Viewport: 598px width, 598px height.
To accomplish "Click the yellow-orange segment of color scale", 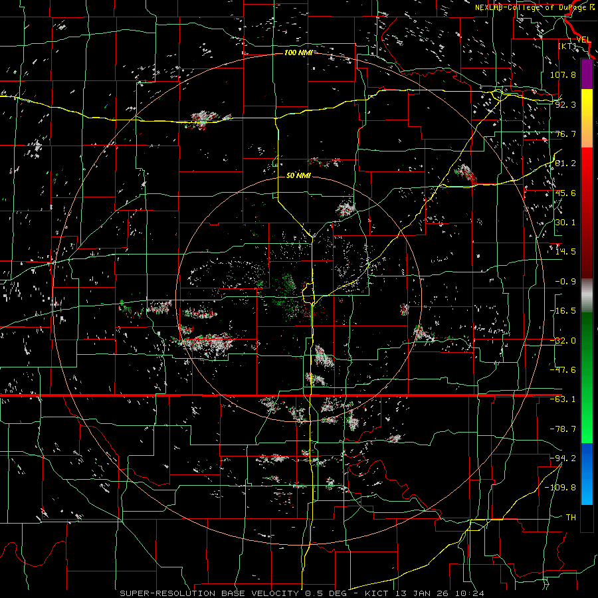I will coord(587,118).
